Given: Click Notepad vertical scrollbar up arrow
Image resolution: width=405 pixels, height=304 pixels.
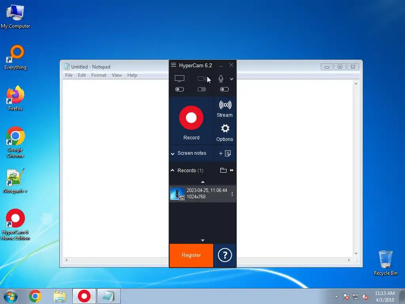Looking at the screenshot, I should [356, 84].
